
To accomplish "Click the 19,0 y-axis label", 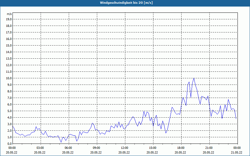I will [9, 19].
